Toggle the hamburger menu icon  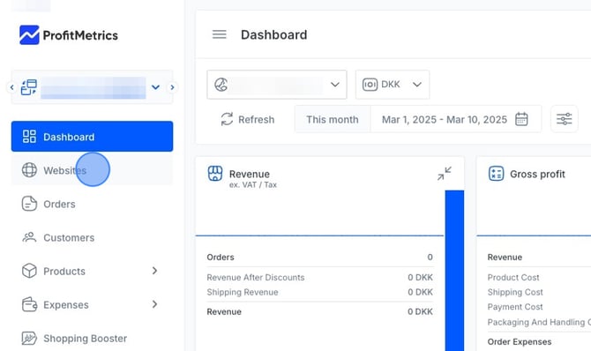coord(220,34)
